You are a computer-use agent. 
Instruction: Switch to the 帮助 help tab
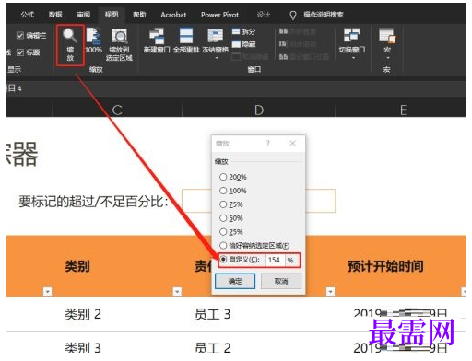[139, 15]
